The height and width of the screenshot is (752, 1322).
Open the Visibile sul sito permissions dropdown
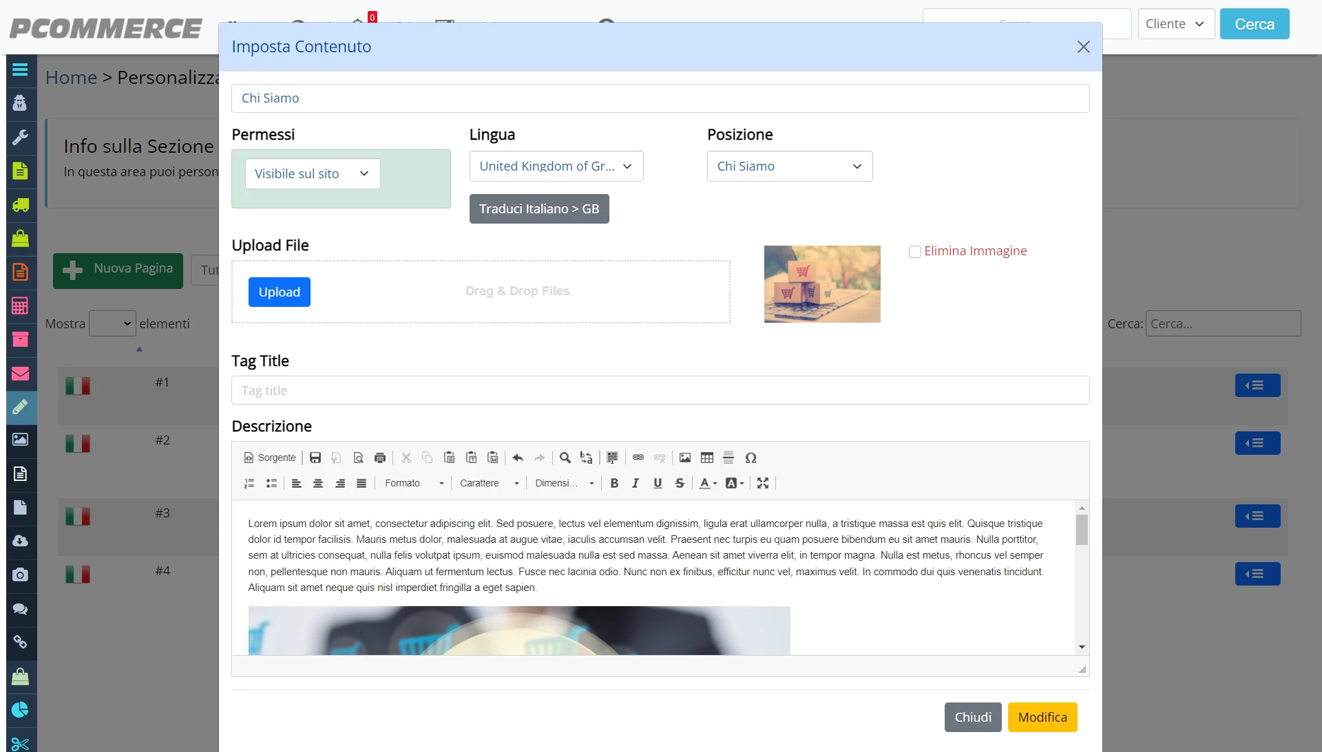click(313, 173)
